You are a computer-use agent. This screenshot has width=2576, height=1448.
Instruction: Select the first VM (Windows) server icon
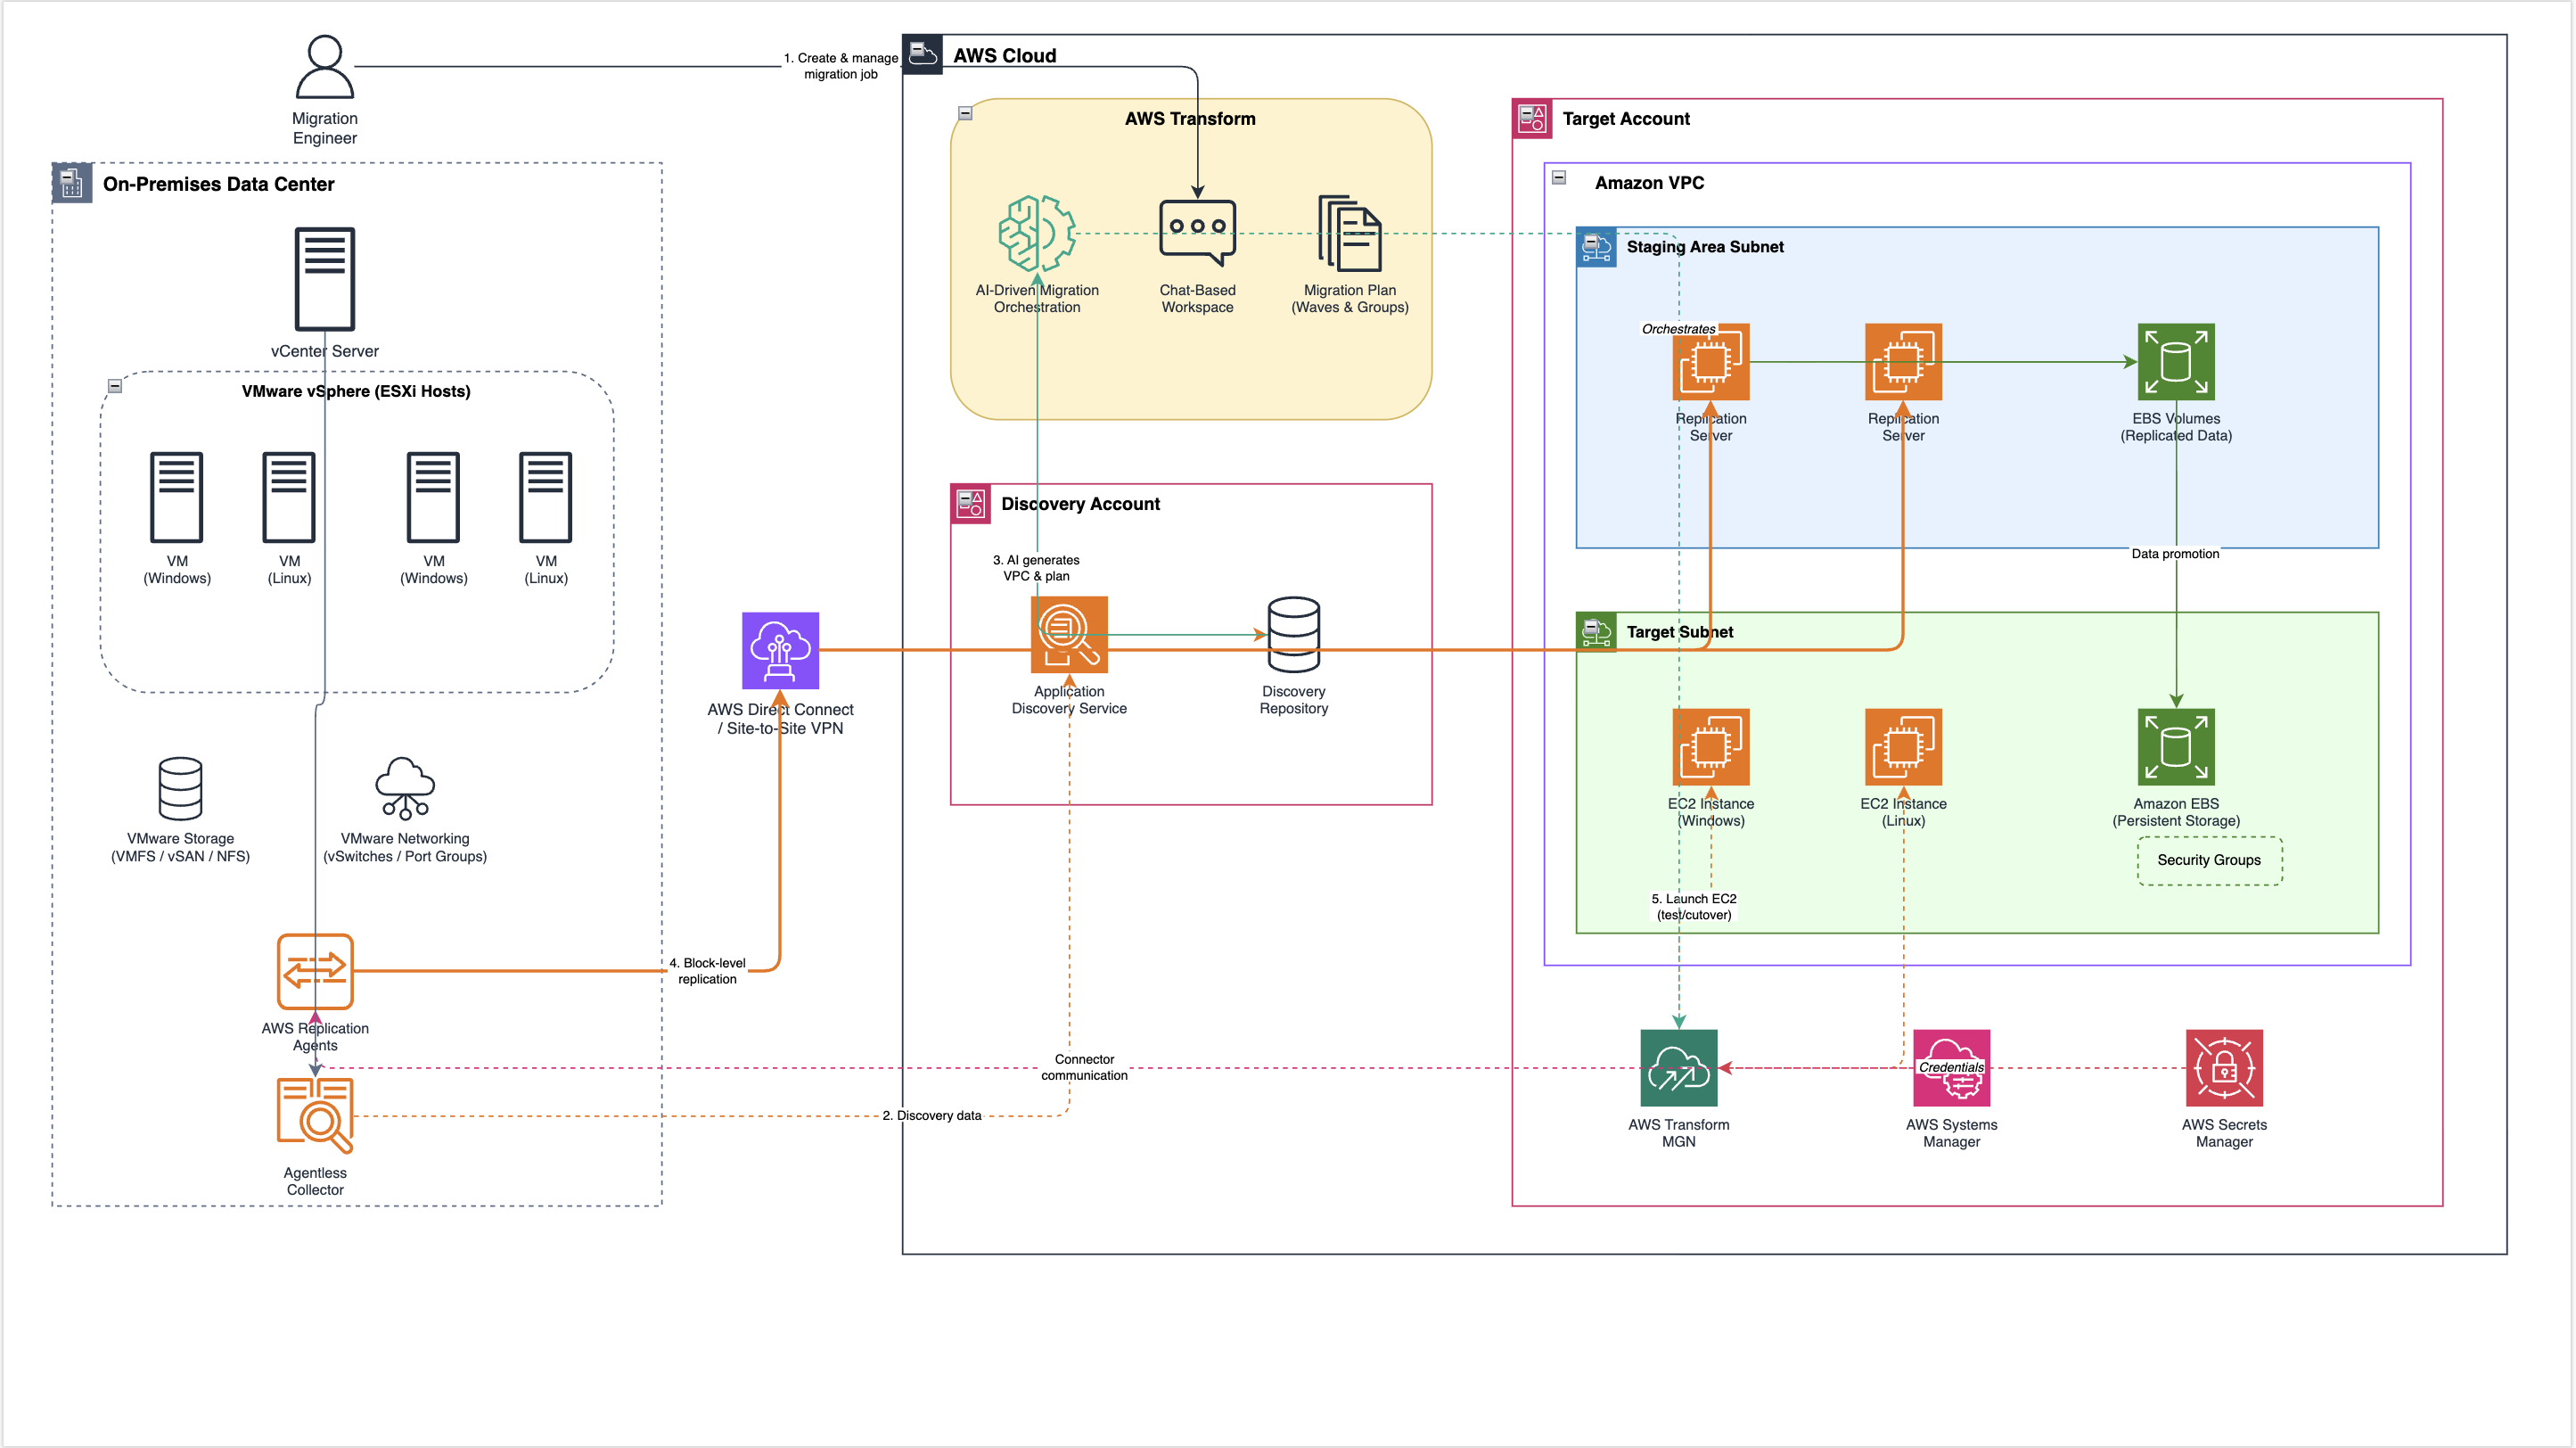coord(177,497)
